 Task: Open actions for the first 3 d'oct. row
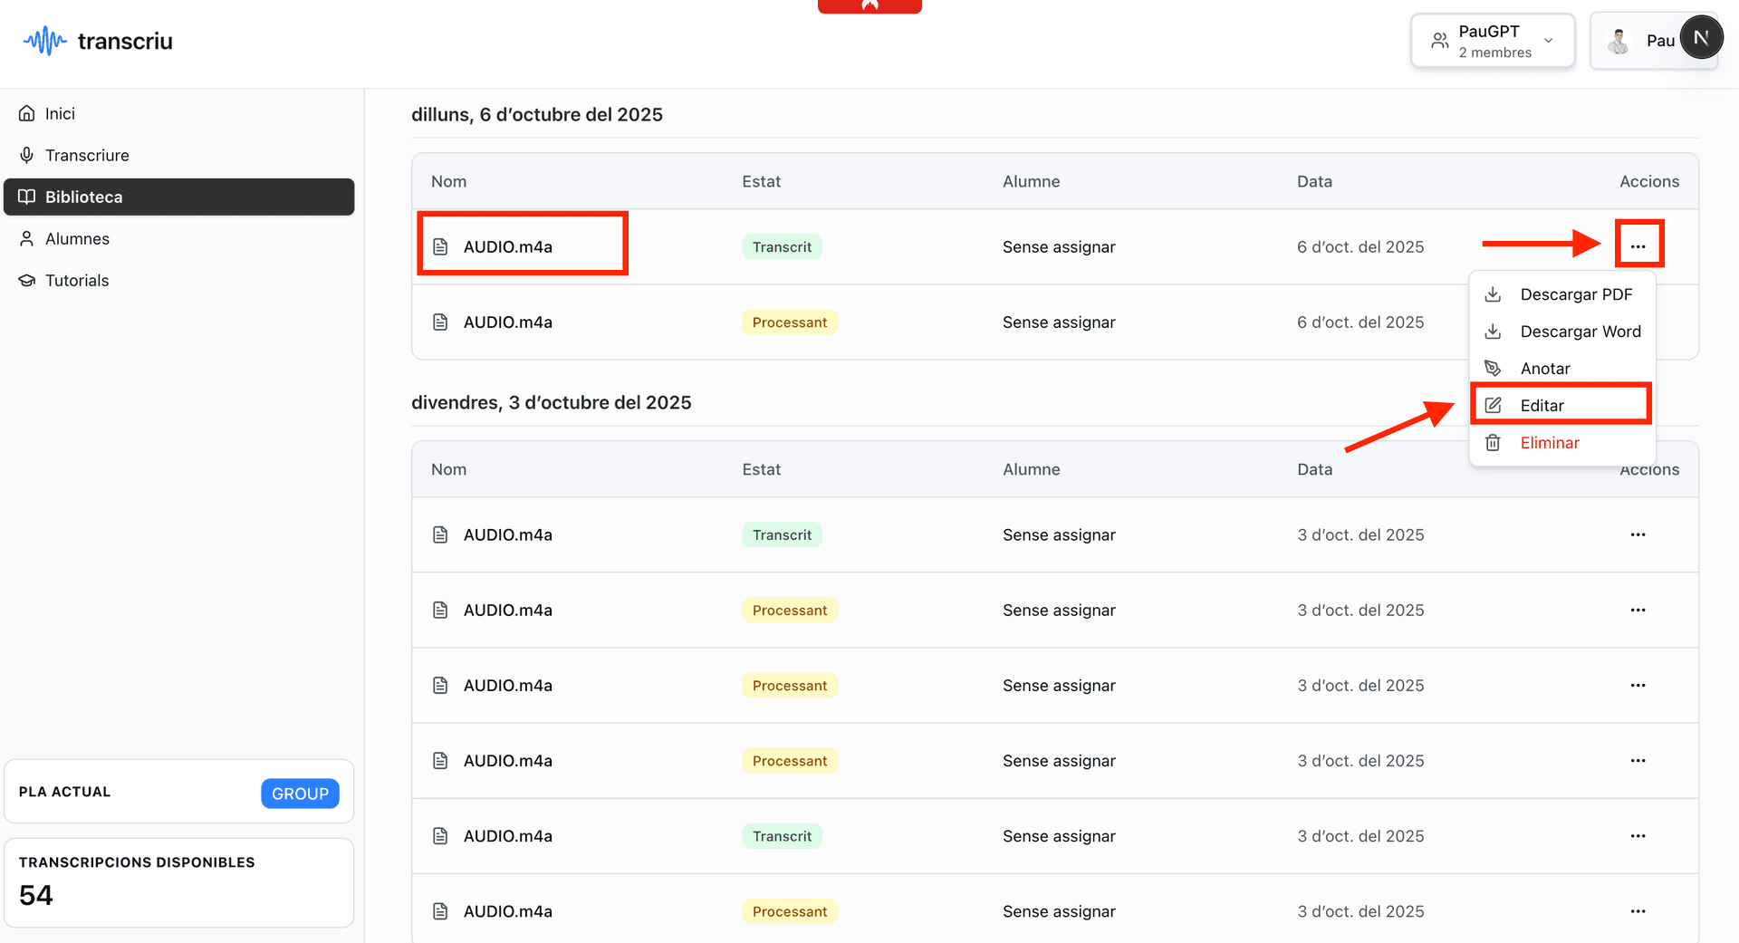[1638, 534]
